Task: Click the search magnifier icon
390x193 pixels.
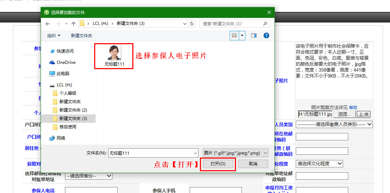Action: (265, 24)
